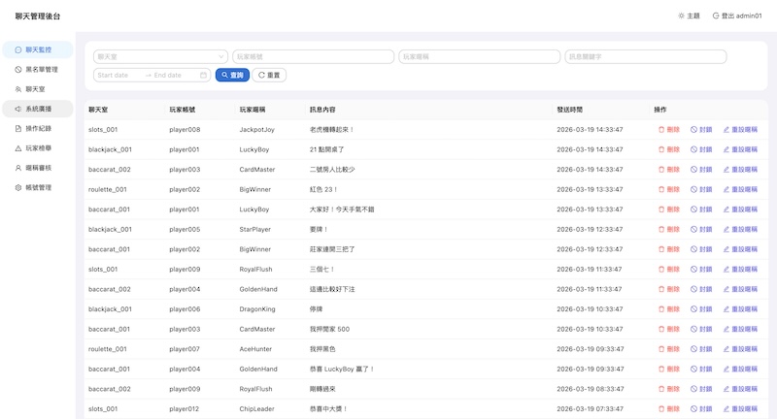The image size is (777, 419).
Task: Click nickname cell DragonKing
Action: tap(257, 309)
